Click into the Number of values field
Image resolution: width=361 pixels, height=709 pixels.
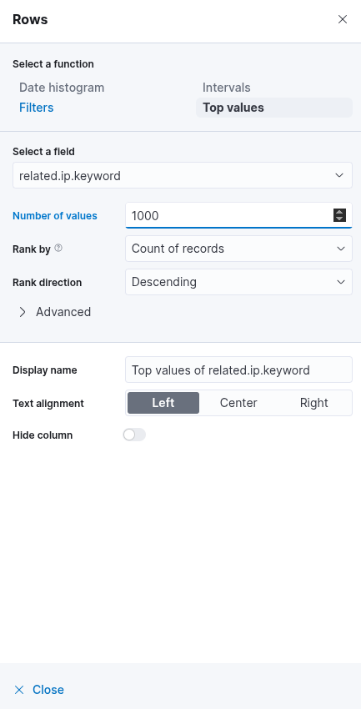[x=230, y=216]
